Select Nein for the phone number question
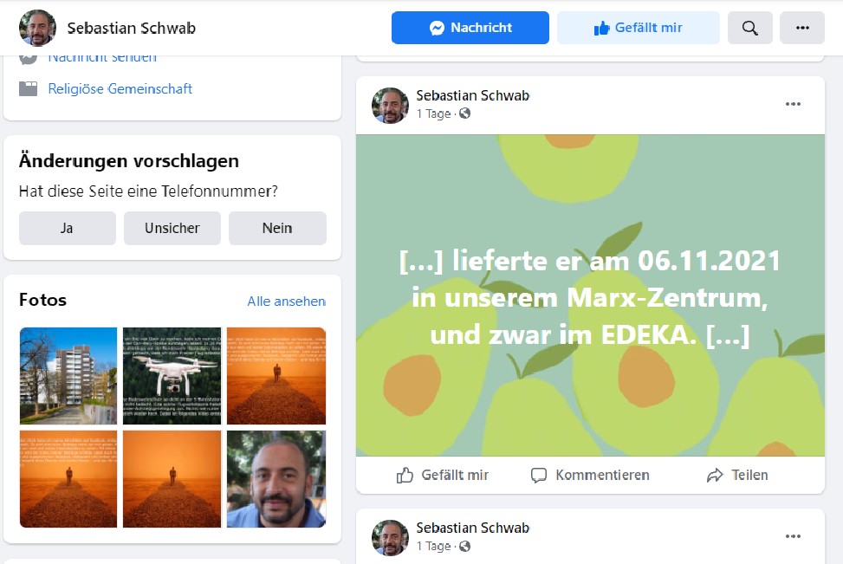Viewport: 843px width, 564px height. pyautogui.click(x=277, y=228)
